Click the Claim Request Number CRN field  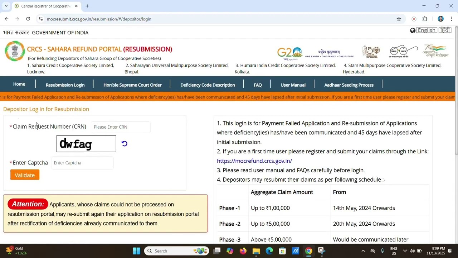pyautogui.click(x=121, y=127)
